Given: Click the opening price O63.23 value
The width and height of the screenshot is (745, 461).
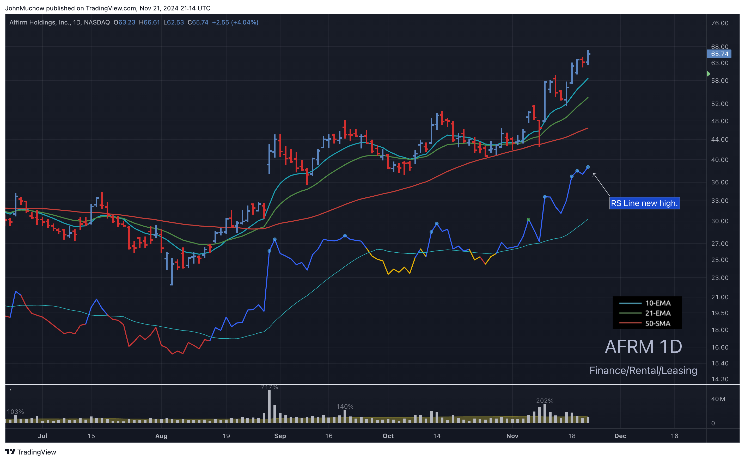Looking at the screenshot, I should pyautogui.click(x=124, y=22).
